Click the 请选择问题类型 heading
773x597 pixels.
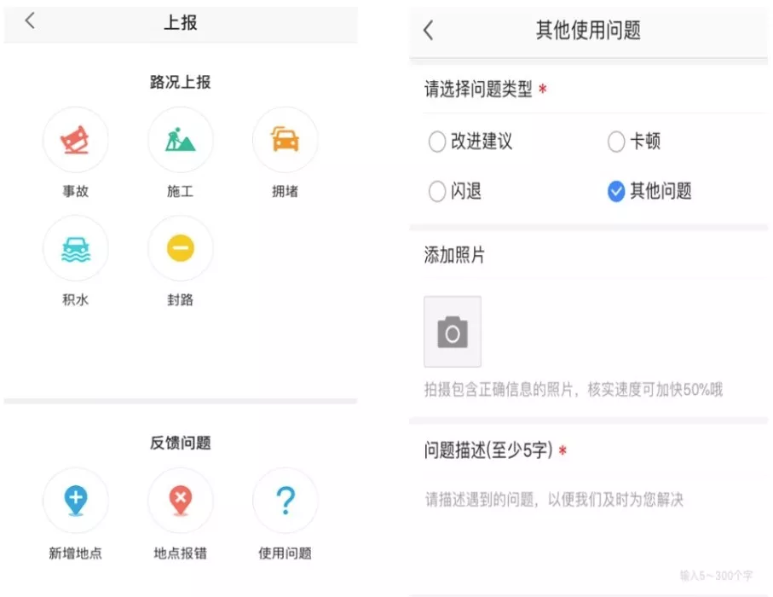click(x=478, y=90)
